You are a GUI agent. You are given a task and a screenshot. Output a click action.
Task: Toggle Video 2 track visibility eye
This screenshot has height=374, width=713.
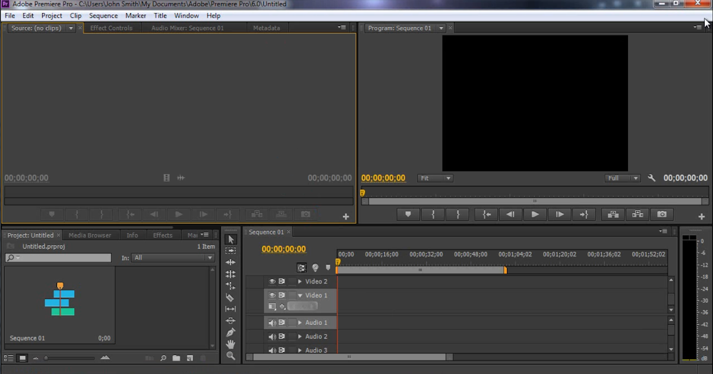click(272, 281)
